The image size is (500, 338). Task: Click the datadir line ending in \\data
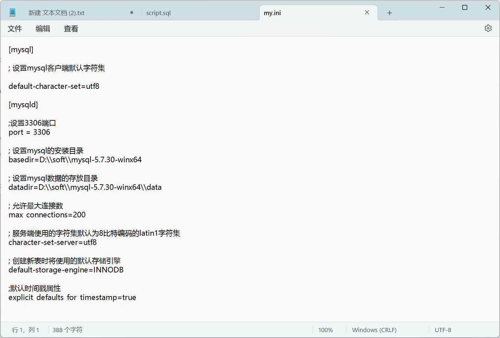click(x=85, y=187)
